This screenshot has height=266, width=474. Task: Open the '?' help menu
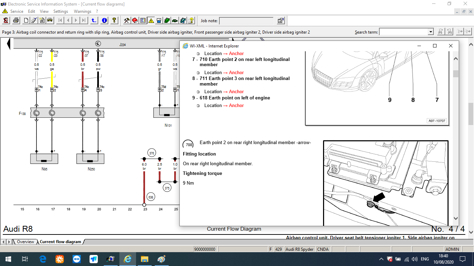[x=97, y=11]
